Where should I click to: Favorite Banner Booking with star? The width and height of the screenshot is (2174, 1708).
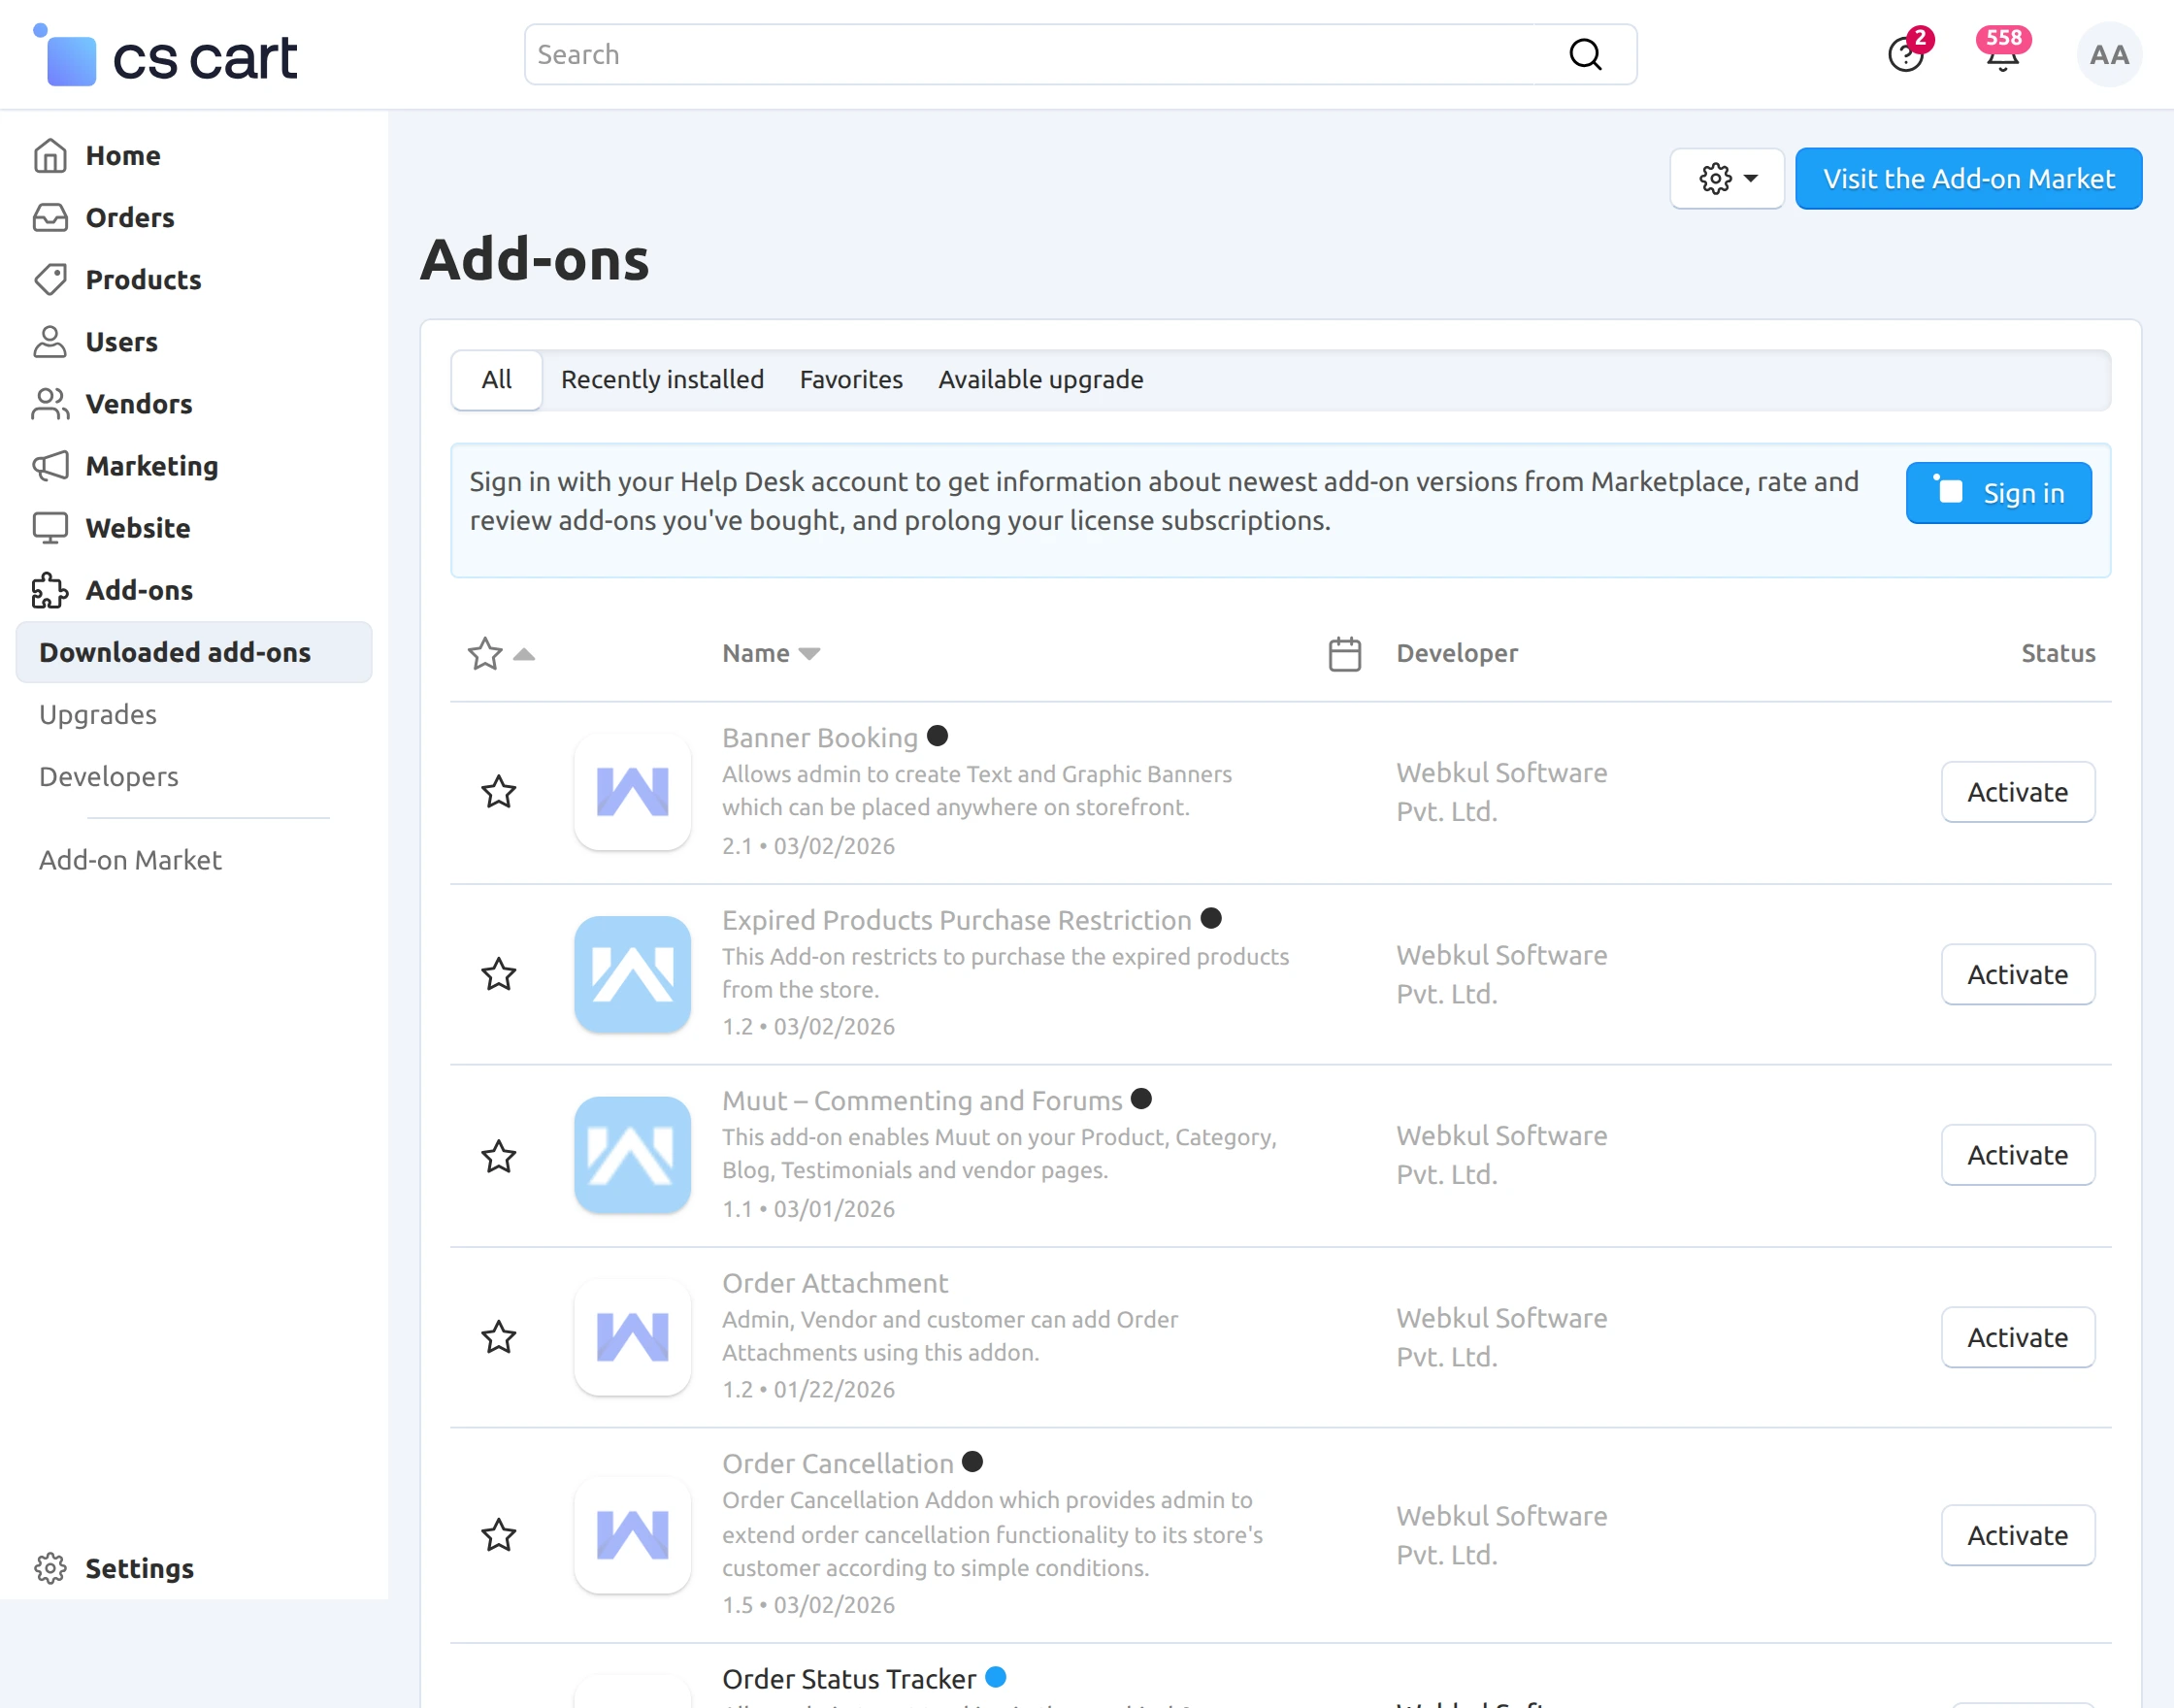(x=499, y=792)
